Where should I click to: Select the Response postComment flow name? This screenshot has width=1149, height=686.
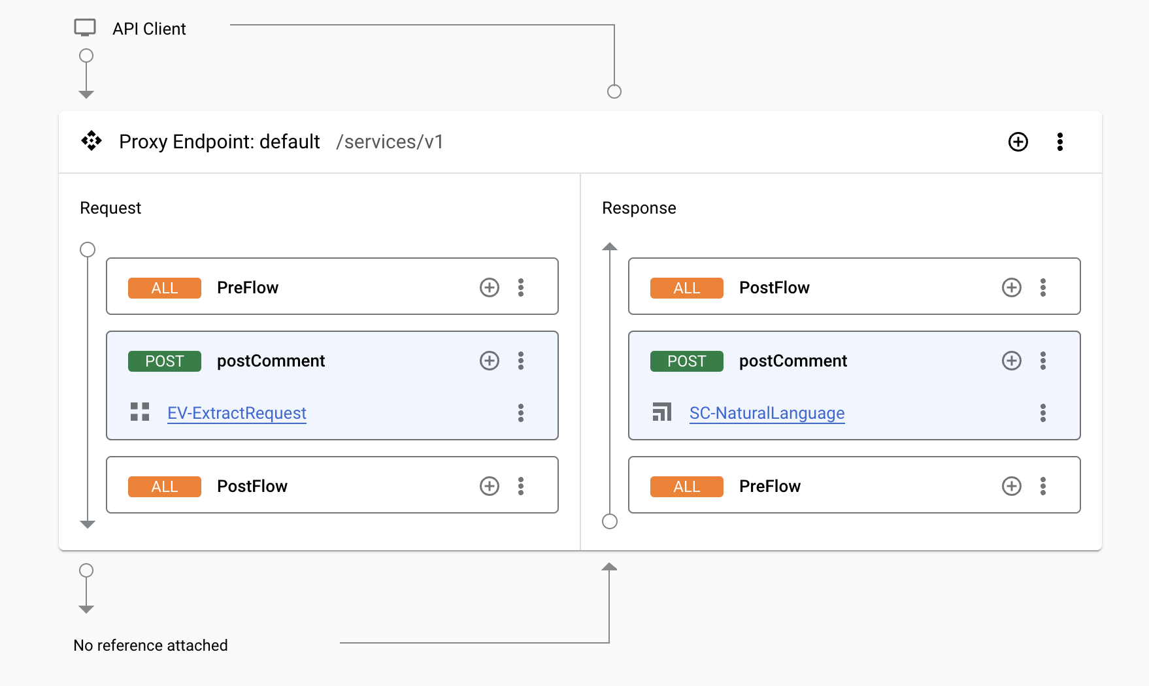click(793, 361)
